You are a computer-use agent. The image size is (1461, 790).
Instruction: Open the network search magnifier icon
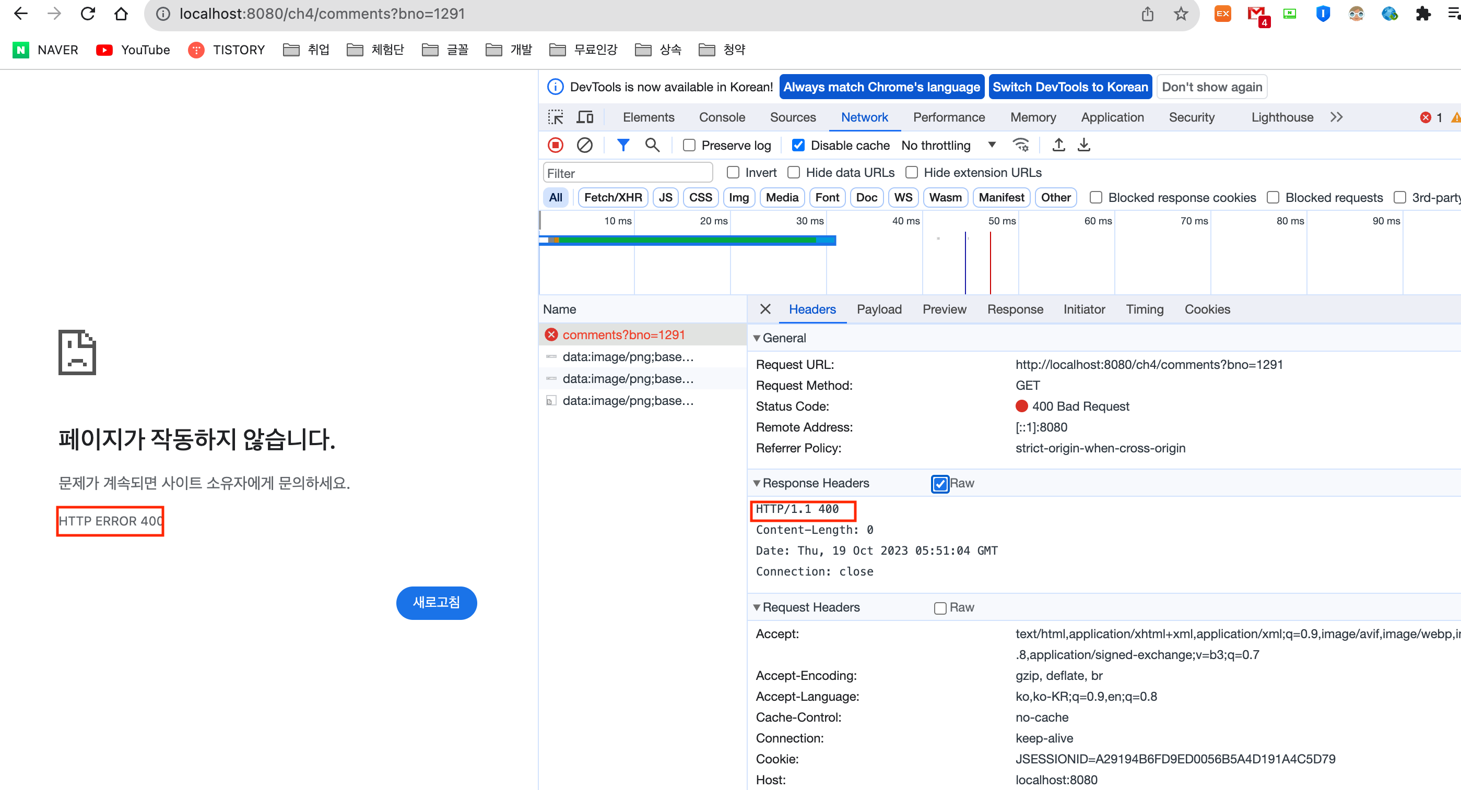pyautogui.click(x=652, y=146)
